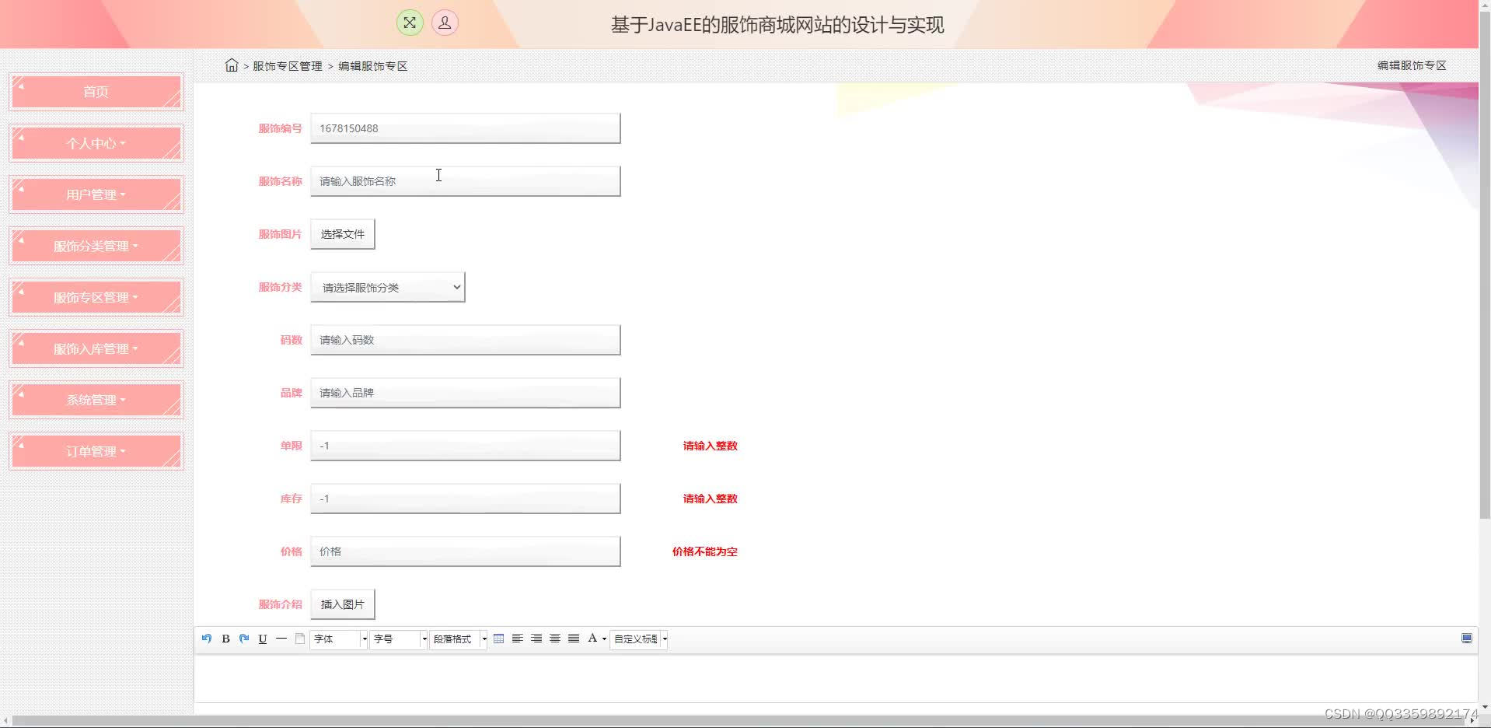The width and height of the screenshot is (1491, 728).
Task: Click the 价格 input field
Action: (x=466, y=551)
